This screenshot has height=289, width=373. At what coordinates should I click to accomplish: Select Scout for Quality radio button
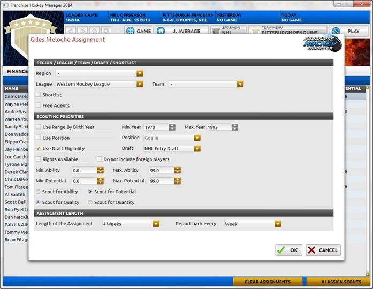pos(38,202)
